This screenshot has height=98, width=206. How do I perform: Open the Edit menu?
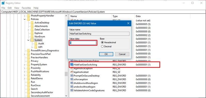coord(10,8)
